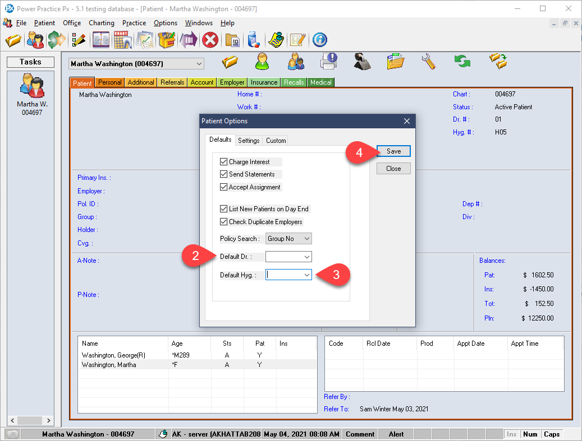
Task: Switch to the Custom tab
Action: [276, 141]
